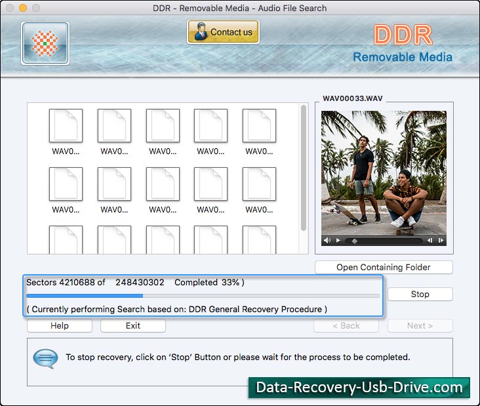Select third WAV file in top row
480x406 pixels.
[x=163, y=132]
